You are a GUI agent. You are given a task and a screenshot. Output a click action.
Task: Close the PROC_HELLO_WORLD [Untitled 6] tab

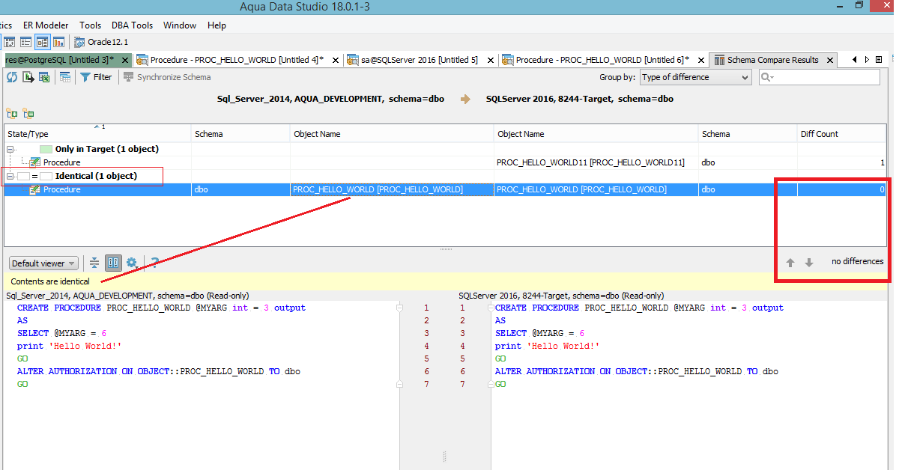pyautogui.click(x=700, y=60)
